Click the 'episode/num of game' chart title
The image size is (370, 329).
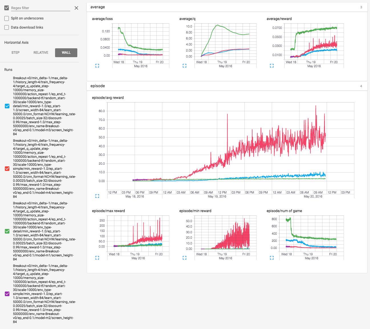pyautogui.click(x=284, y=211)
